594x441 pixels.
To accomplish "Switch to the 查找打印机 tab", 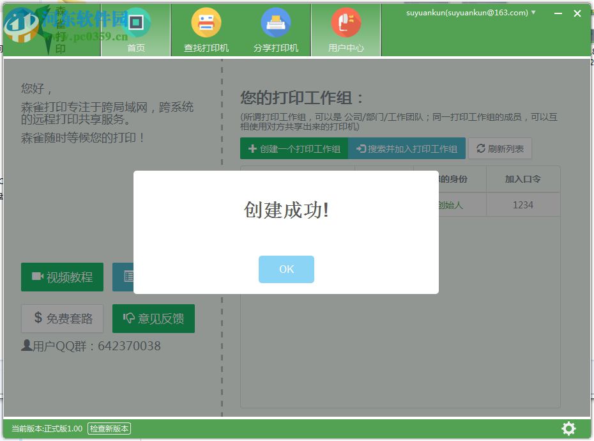I will click(x=206, y=29).
